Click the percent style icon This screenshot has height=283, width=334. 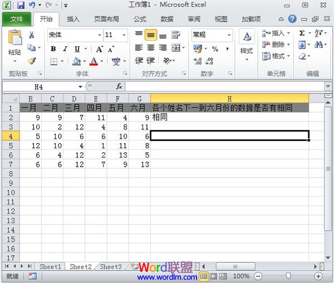[215, 49]
